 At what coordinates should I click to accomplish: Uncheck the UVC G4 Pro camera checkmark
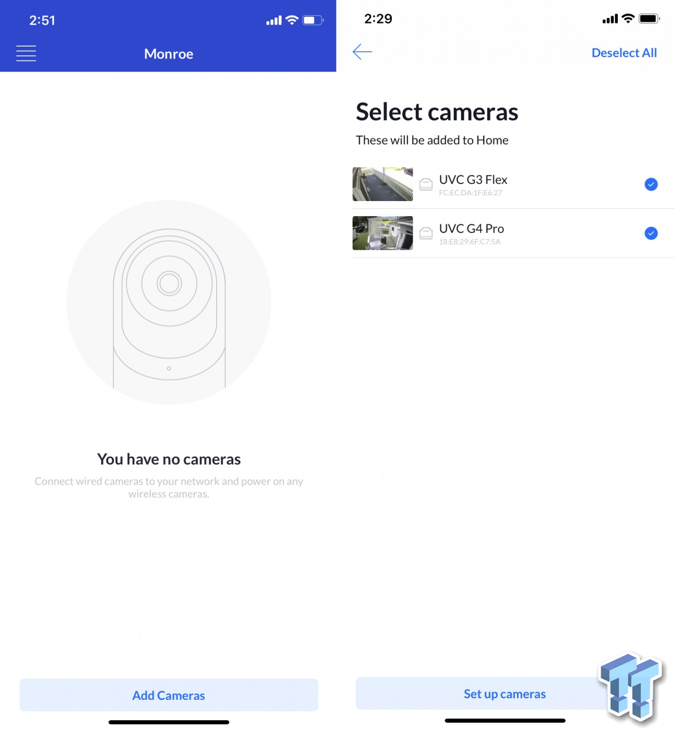click(x=651, y=233)
